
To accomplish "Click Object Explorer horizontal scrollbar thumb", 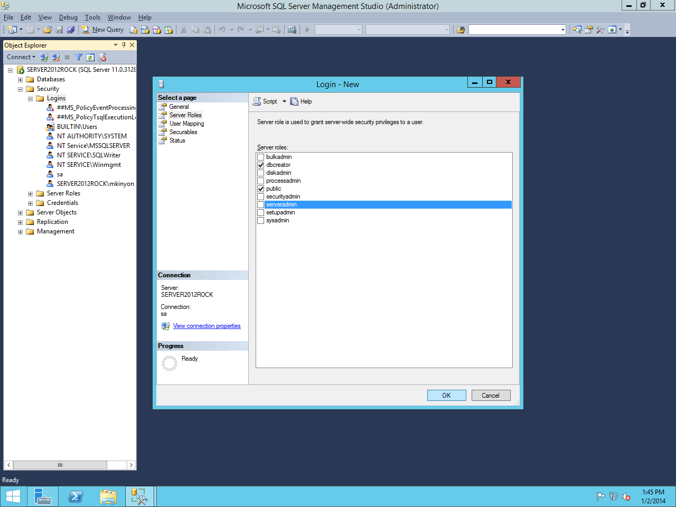I will 60,465.
